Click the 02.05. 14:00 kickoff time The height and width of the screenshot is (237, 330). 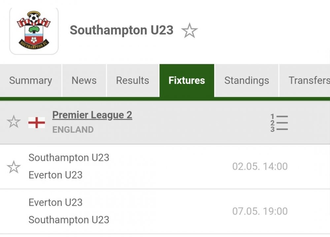click(260, 167)
